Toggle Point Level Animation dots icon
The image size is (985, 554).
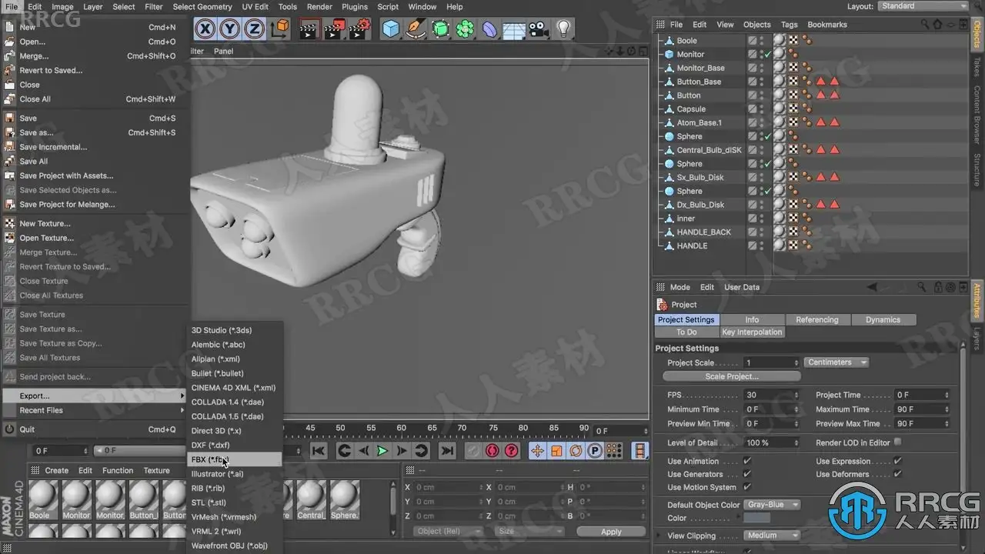613,451
